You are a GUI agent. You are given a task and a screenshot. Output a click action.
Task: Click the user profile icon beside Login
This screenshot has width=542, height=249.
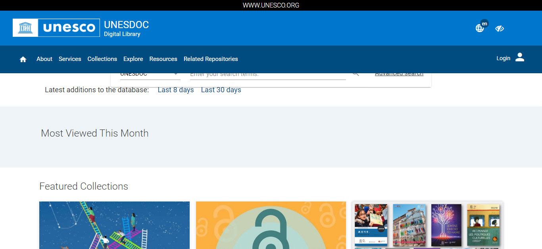520,57
